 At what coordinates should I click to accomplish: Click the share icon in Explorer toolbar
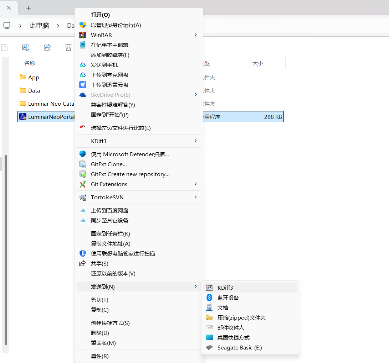47,47
